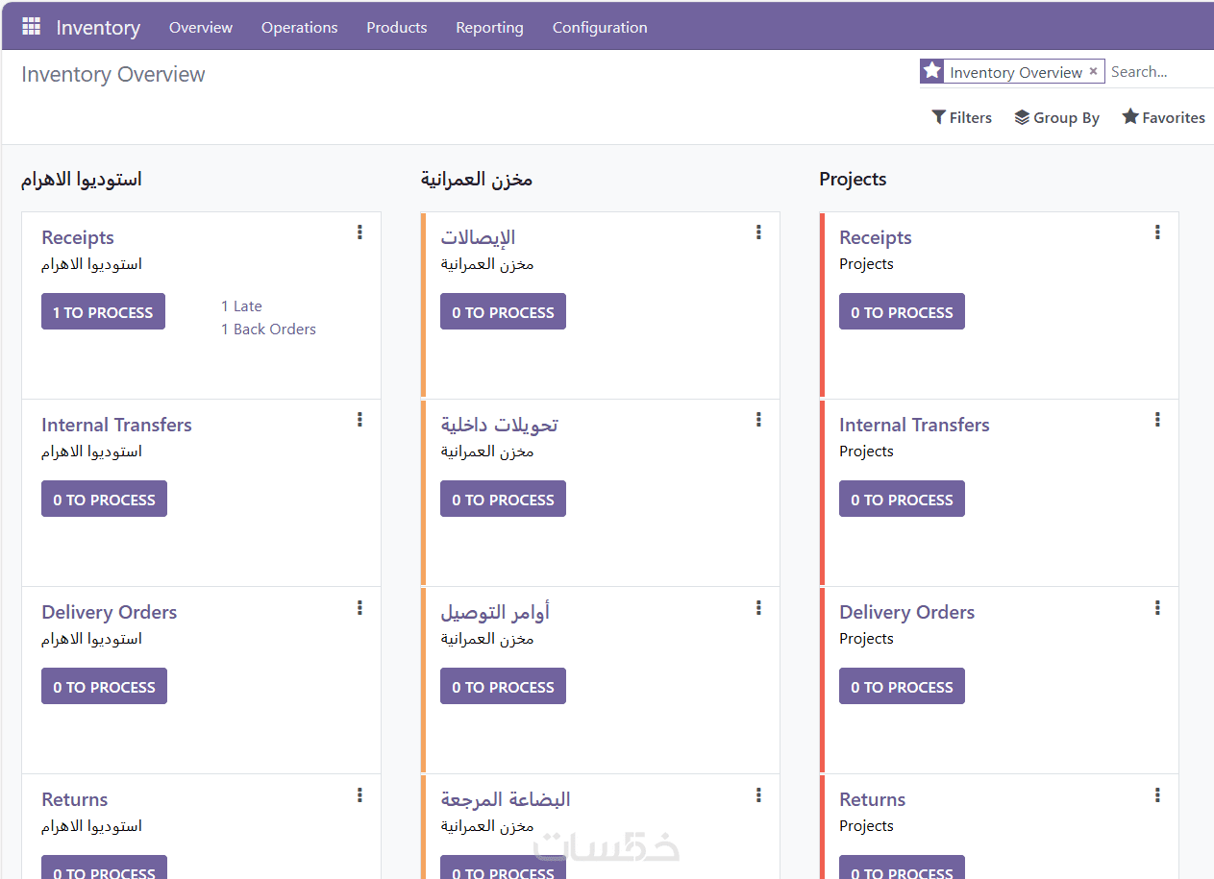Open the 1 Back Orders link
The height and width of the screenshot is (879, 1214).
[x=268, y=329]
